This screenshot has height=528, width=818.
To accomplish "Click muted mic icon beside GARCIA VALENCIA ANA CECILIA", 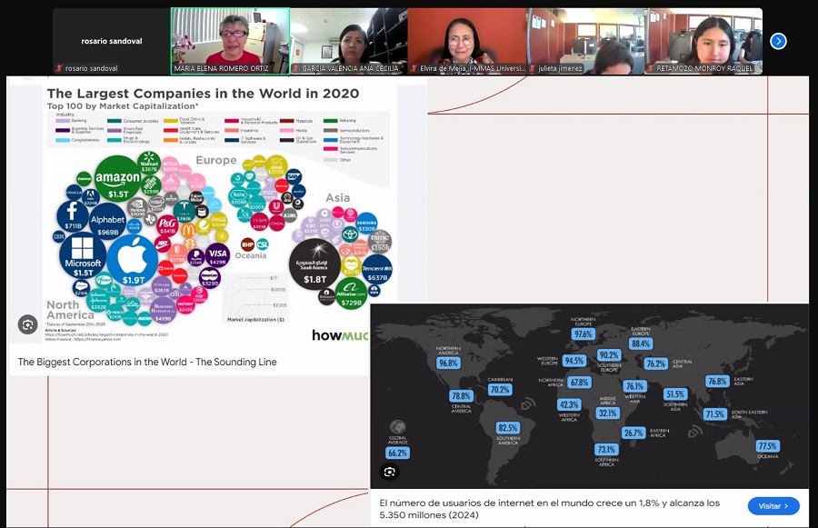I will (296, 68).
